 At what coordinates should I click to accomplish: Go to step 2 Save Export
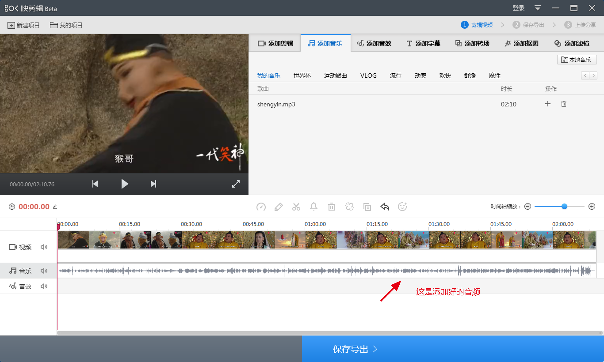(528, 25)
